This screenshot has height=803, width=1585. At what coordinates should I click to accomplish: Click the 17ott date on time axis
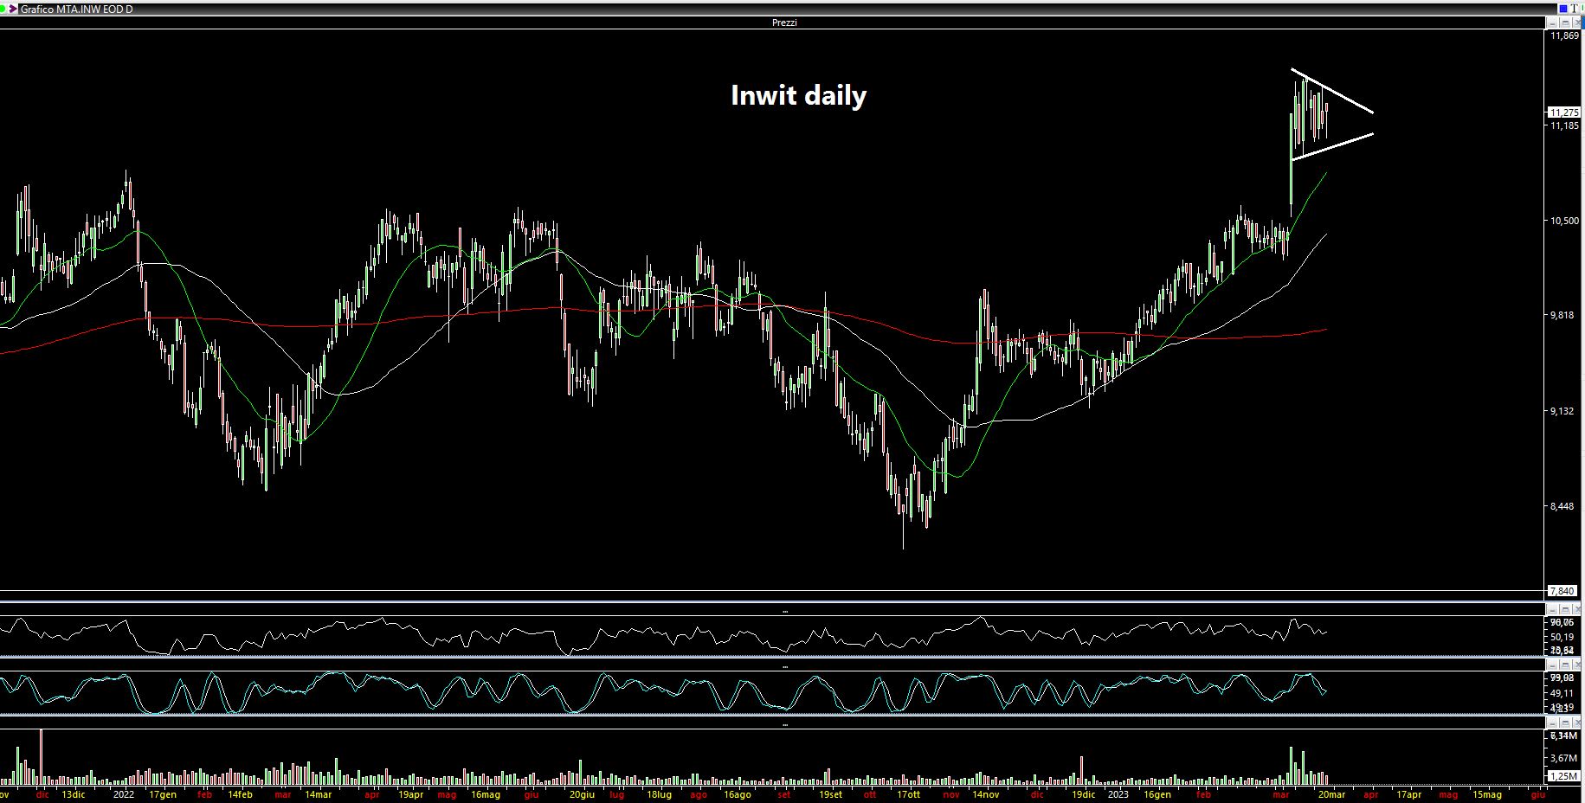pos(908,794)
